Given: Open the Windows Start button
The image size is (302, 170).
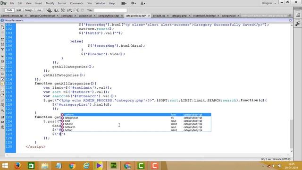Looking at the screenshot, I should tap(5, 166).
